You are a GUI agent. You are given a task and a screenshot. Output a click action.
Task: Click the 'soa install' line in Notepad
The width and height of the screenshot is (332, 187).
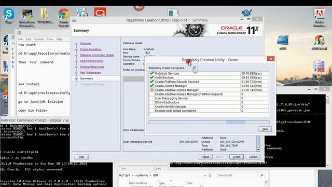[29, 84]
